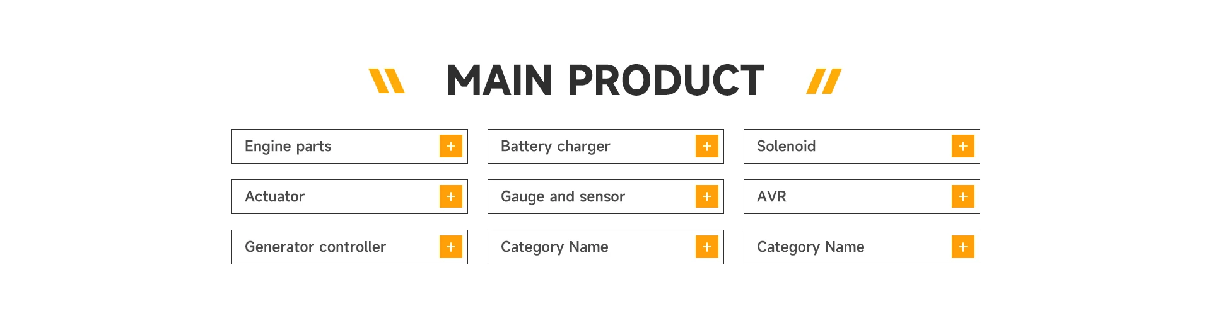
Task: Open the Engine parts category label
Action: 288,146
